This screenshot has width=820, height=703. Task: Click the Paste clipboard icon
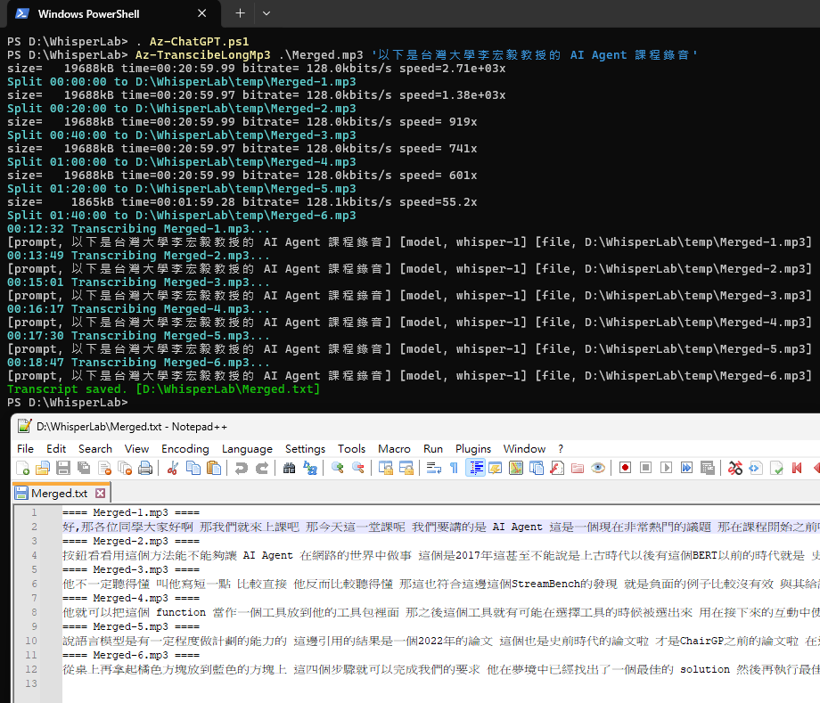coord(214,468)
